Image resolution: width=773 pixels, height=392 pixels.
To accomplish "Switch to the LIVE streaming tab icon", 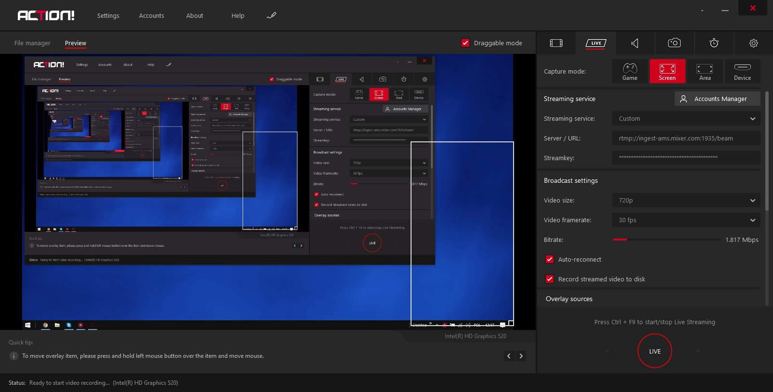I will click(x=596, y=43).
